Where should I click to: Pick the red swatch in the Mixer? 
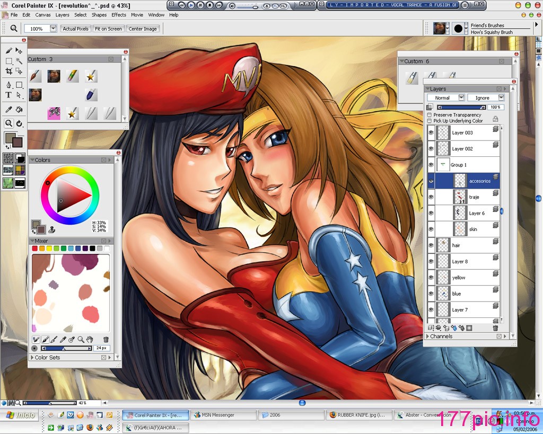click(x=34, y=248)
